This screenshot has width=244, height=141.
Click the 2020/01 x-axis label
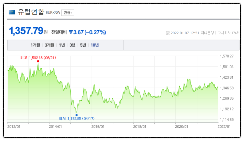(x=182, y=127)
